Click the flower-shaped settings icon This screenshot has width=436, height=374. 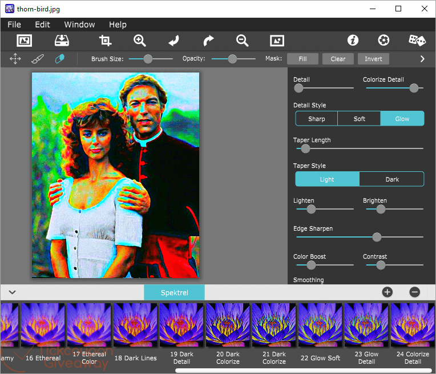(x=383, y=41)
